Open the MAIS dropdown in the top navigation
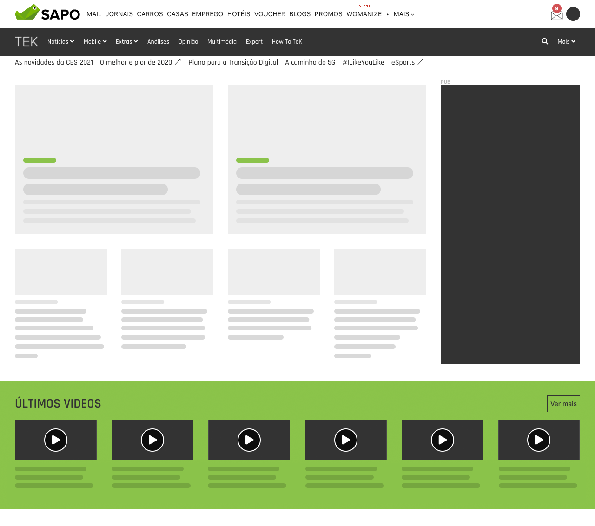 (403, 14)
